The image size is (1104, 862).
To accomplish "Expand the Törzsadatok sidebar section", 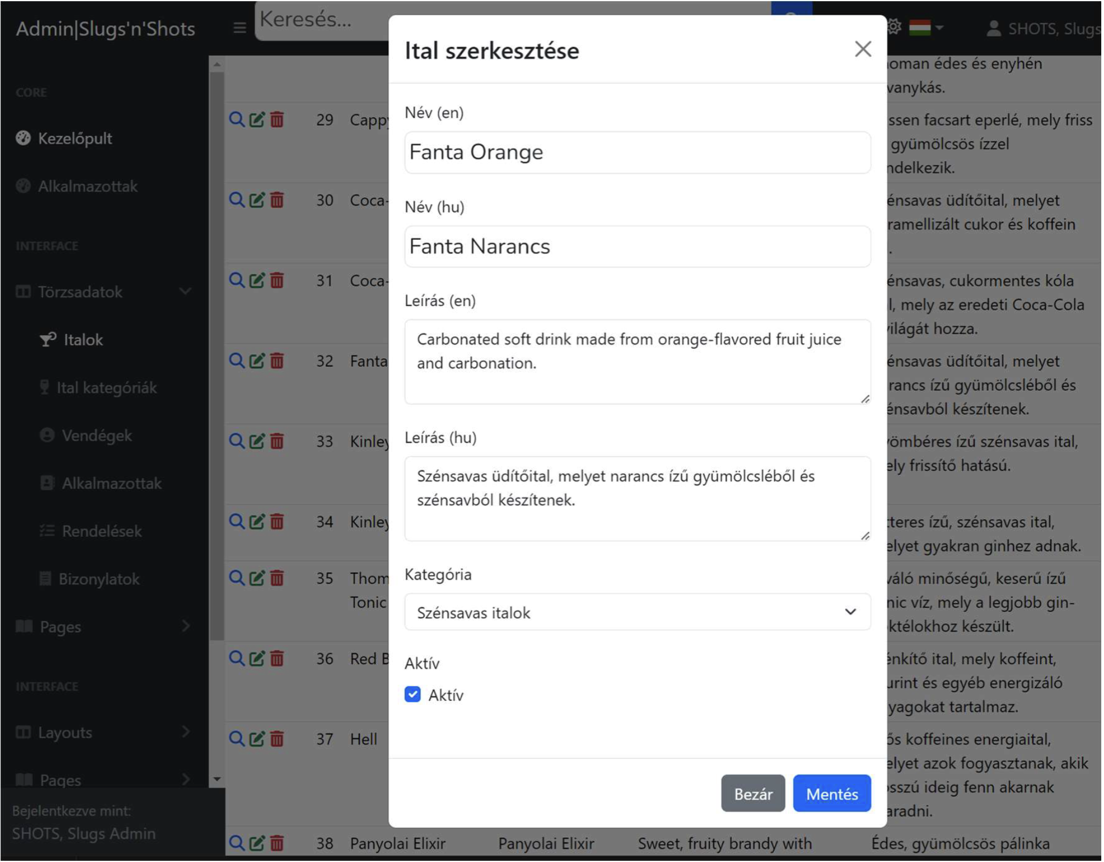I will [x=104, y=292].
